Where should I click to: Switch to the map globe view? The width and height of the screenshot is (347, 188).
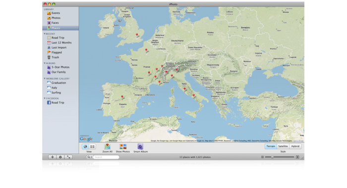tap(85, 146)
